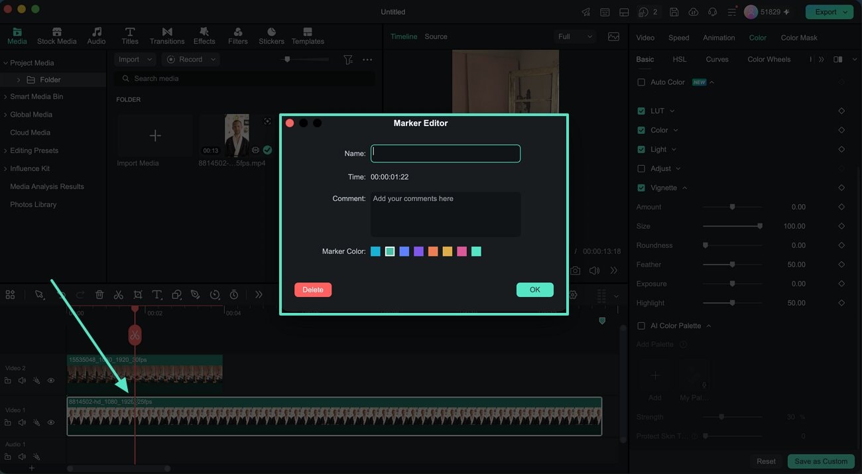
Task: Pick the orange marker color swatch
Action: coord(433,251)
